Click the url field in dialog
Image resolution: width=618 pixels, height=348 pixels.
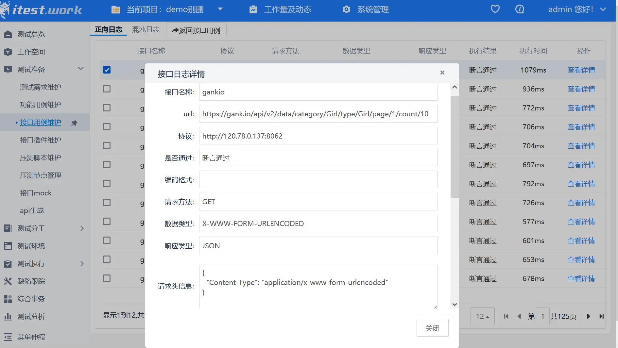click(x=318, y=114)
